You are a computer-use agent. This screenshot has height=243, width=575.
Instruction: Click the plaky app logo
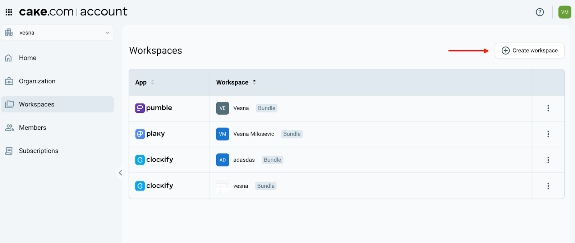coord(150,134)
